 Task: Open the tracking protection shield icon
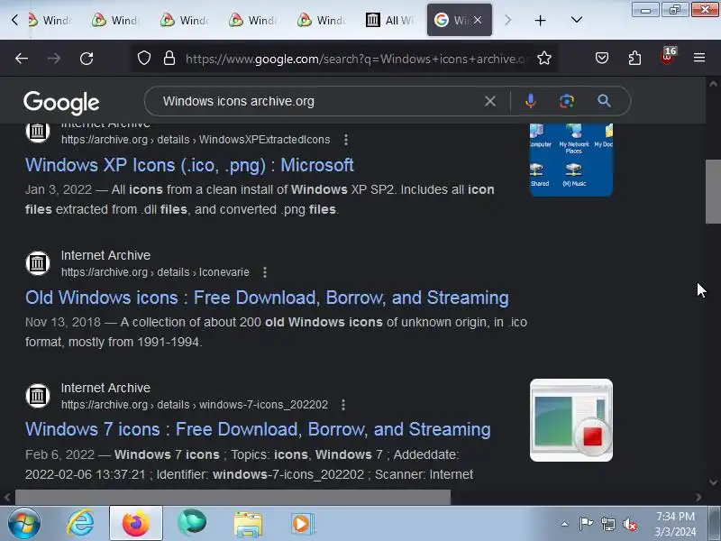144,58
